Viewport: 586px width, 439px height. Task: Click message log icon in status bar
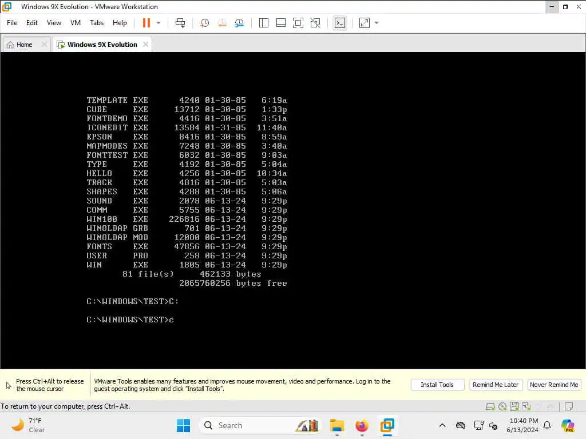pos(569,406)
